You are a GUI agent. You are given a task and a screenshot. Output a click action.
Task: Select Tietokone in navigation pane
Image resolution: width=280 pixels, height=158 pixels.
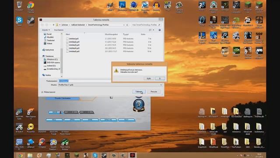(x=48, y=56)
